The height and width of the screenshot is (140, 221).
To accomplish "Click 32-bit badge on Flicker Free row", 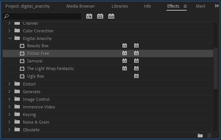I will (136, 53).
